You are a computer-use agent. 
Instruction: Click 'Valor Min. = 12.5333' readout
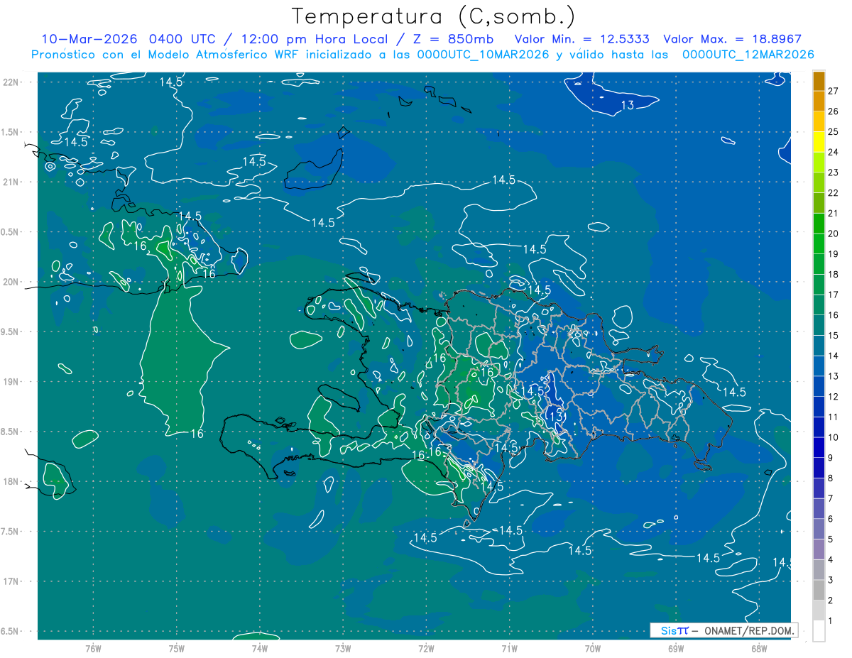click(x=581, y=39)
